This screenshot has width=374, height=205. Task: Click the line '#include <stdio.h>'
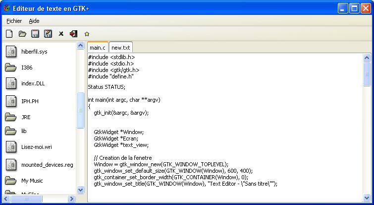(x=111, y=64)
